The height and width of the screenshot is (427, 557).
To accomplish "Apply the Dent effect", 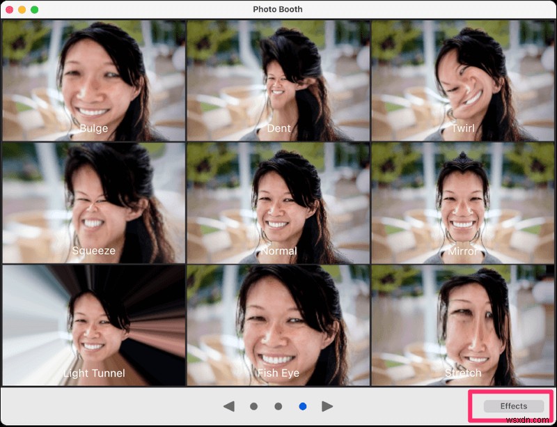I will pos(278,77).
